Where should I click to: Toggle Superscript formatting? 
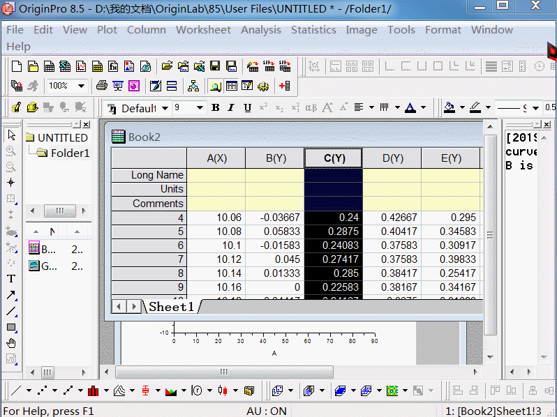tap(263, 107)
